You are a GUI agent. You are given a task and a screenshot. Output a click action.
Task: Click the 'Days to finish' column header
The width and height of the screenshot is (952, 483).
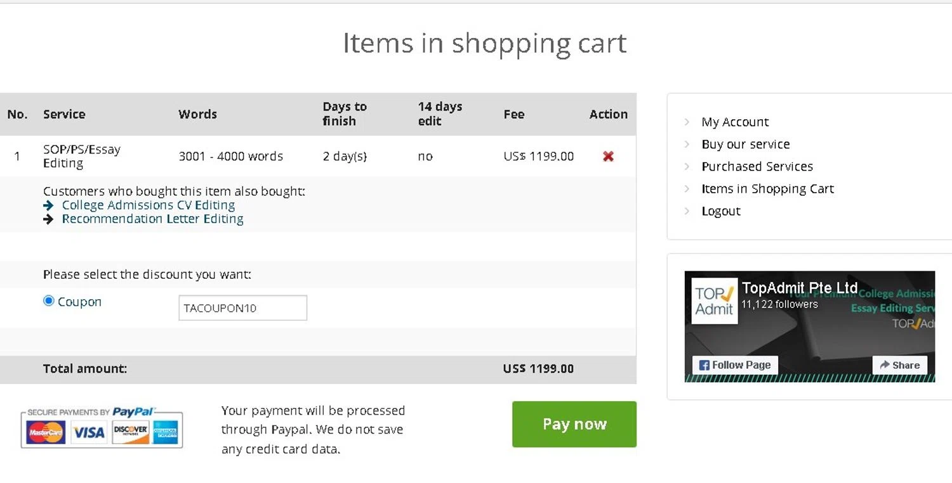tap(345, 114)
